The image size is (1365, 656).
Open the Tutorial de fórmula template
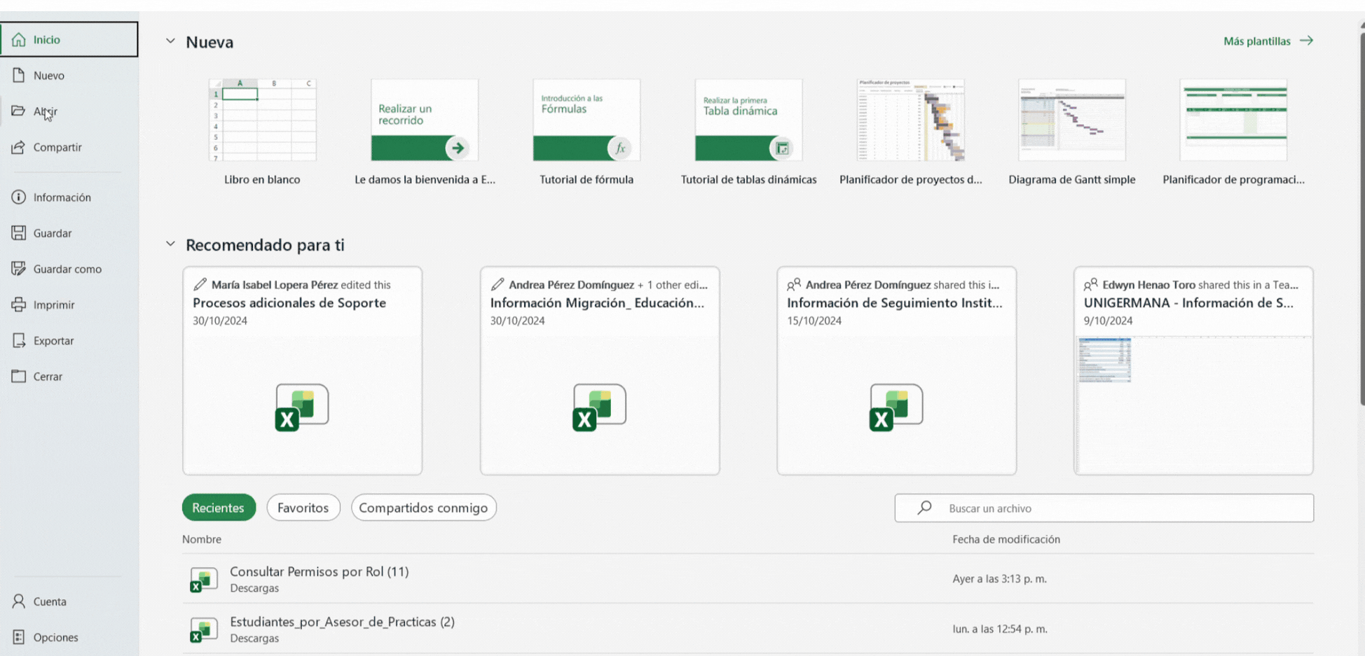587,133
